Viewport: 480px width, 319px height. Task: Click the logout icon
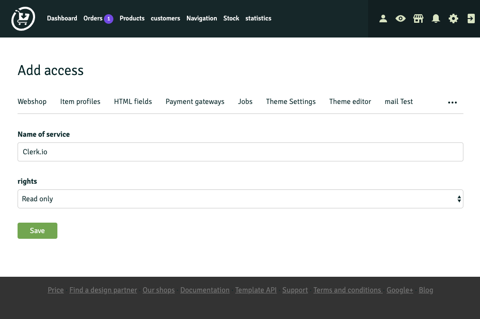tap(471, 19)
